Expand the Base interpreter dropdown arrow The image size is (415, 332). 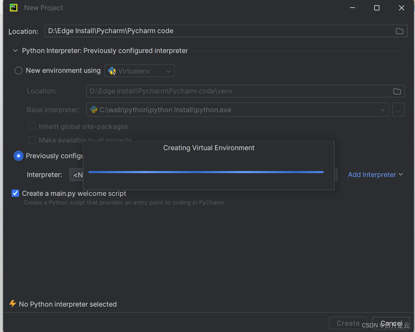pyautogui.click(x=383, y=110)
